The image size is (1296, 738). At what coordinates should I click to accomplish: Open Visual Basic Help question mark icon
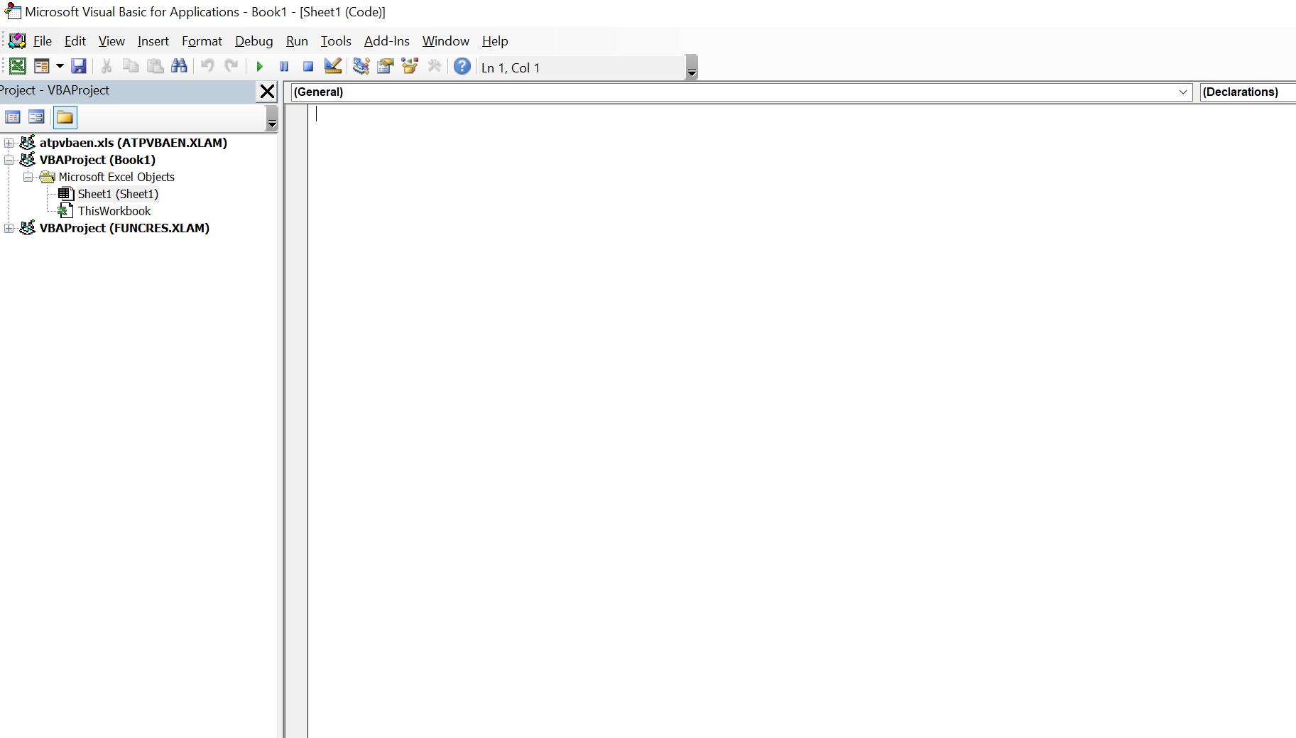tap(462, 66)
